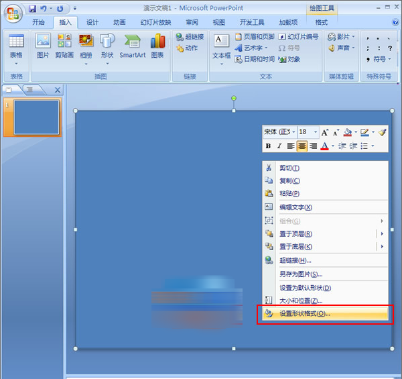Open the 幻灯片放映 Slide Show tab
Viewport: 402px width, 379px height.
pos(155,22)
